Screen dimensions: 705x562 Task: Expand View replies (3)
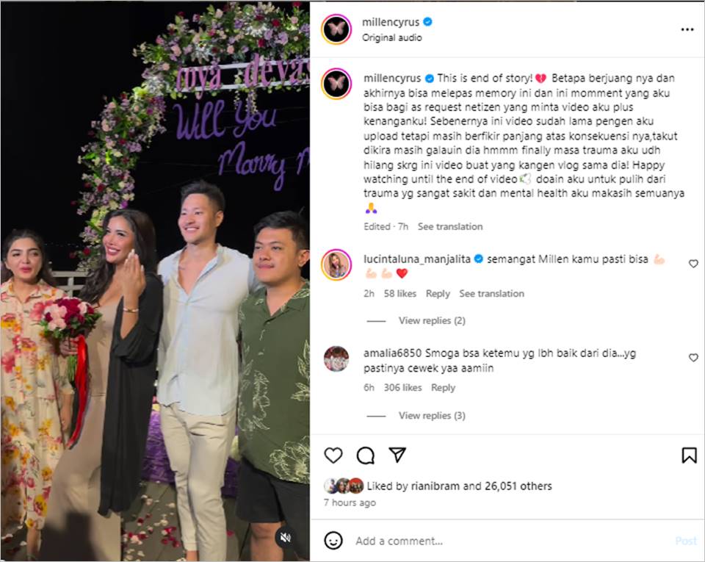(432, 415)
